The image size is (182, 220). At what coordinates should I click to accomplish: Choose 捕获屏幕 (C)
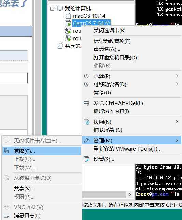[108, 130]
